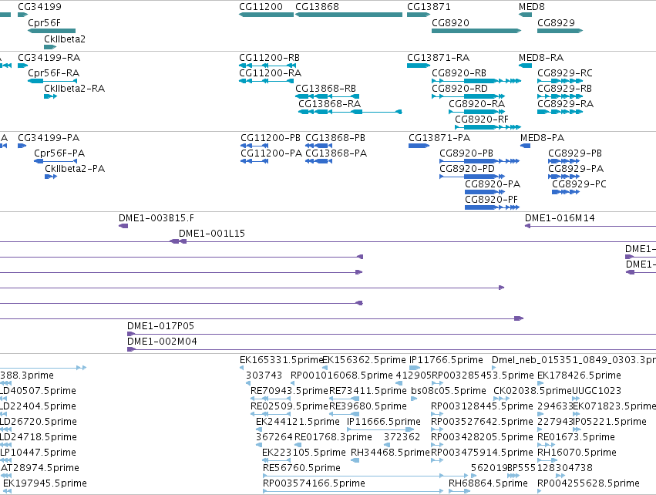Screen dimensions: 656x495
Task: Select transcript CG8929-RA
Action: (565, 104)
